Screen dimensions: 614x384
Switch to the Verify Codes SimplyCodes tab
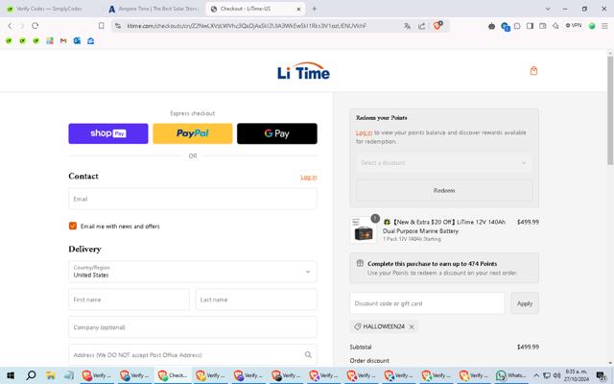(x=49, y=9)
